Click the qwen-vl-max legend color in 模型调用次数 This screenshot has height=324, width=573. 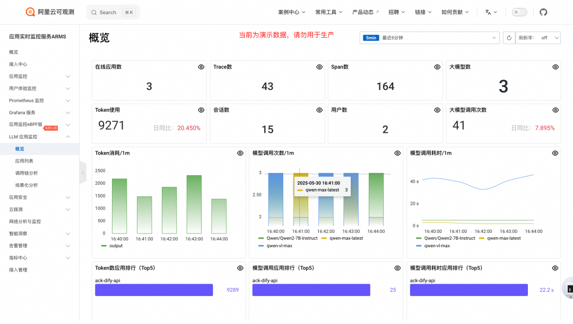click(x=262, y=246)
